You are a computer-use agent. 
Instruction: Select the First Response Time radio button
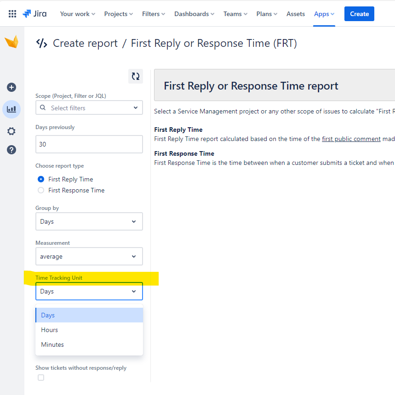(x=40, y=190)
